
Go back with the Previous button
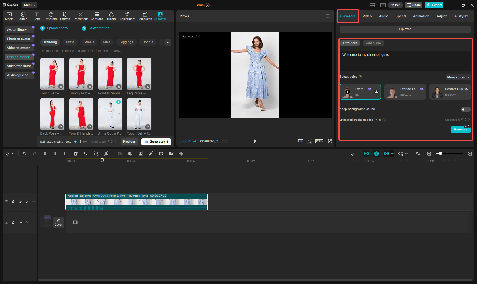coord(129,141)
